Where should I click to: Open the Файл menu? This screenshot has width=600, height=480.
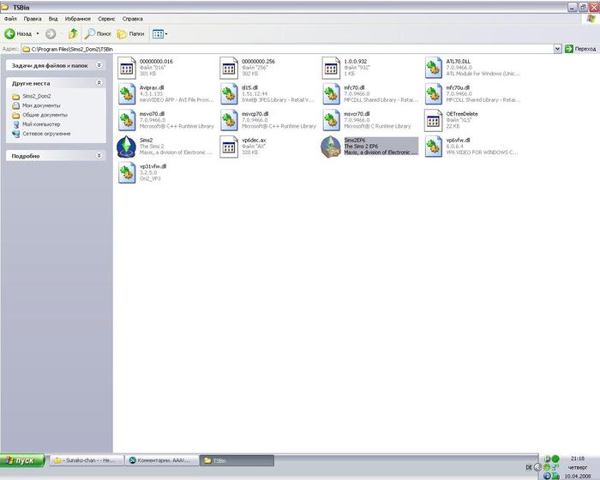pos(10,18)
